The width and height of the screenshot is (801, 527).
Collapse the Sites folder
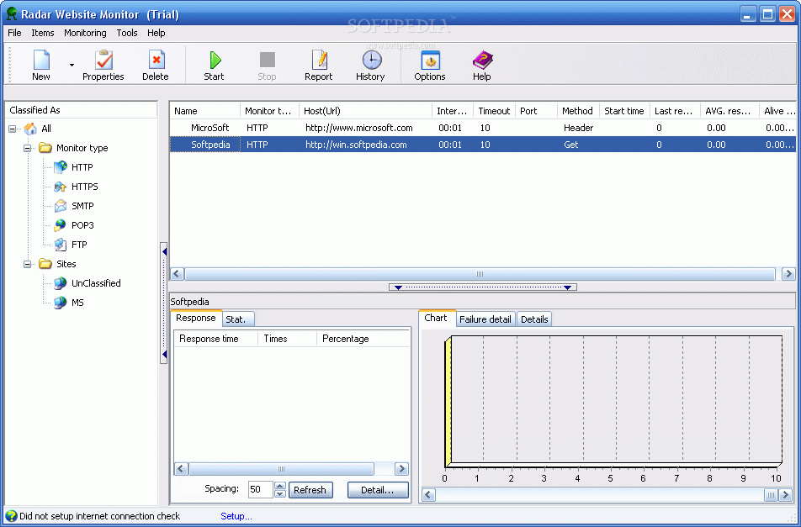click(28, 264)
